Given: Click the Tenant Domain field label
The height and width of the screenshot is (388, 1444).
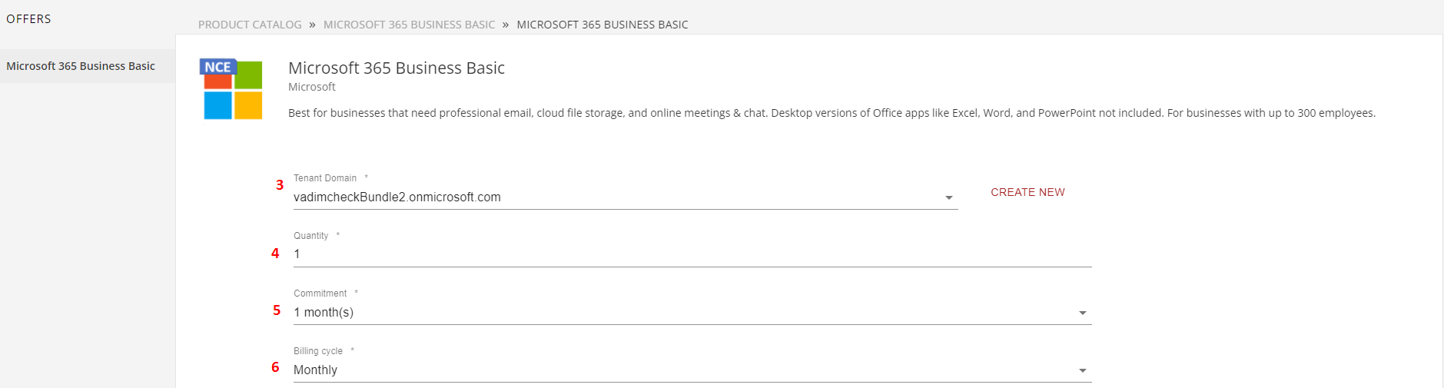Looking at the screenshot, I should (x=325, y=178).
